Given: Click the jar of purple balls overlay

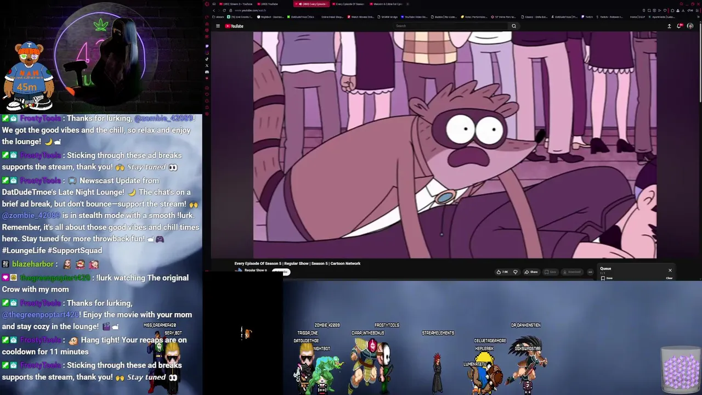Looking at the screenshot, I should click(x=681, y=369).
